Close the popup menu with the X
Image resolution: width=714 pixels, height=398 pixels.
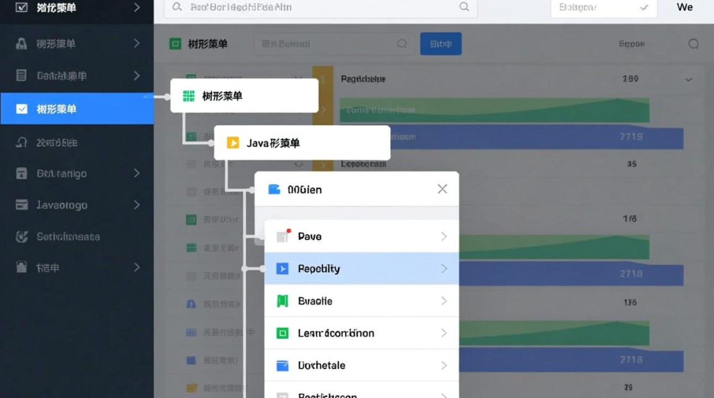(442, 189)
